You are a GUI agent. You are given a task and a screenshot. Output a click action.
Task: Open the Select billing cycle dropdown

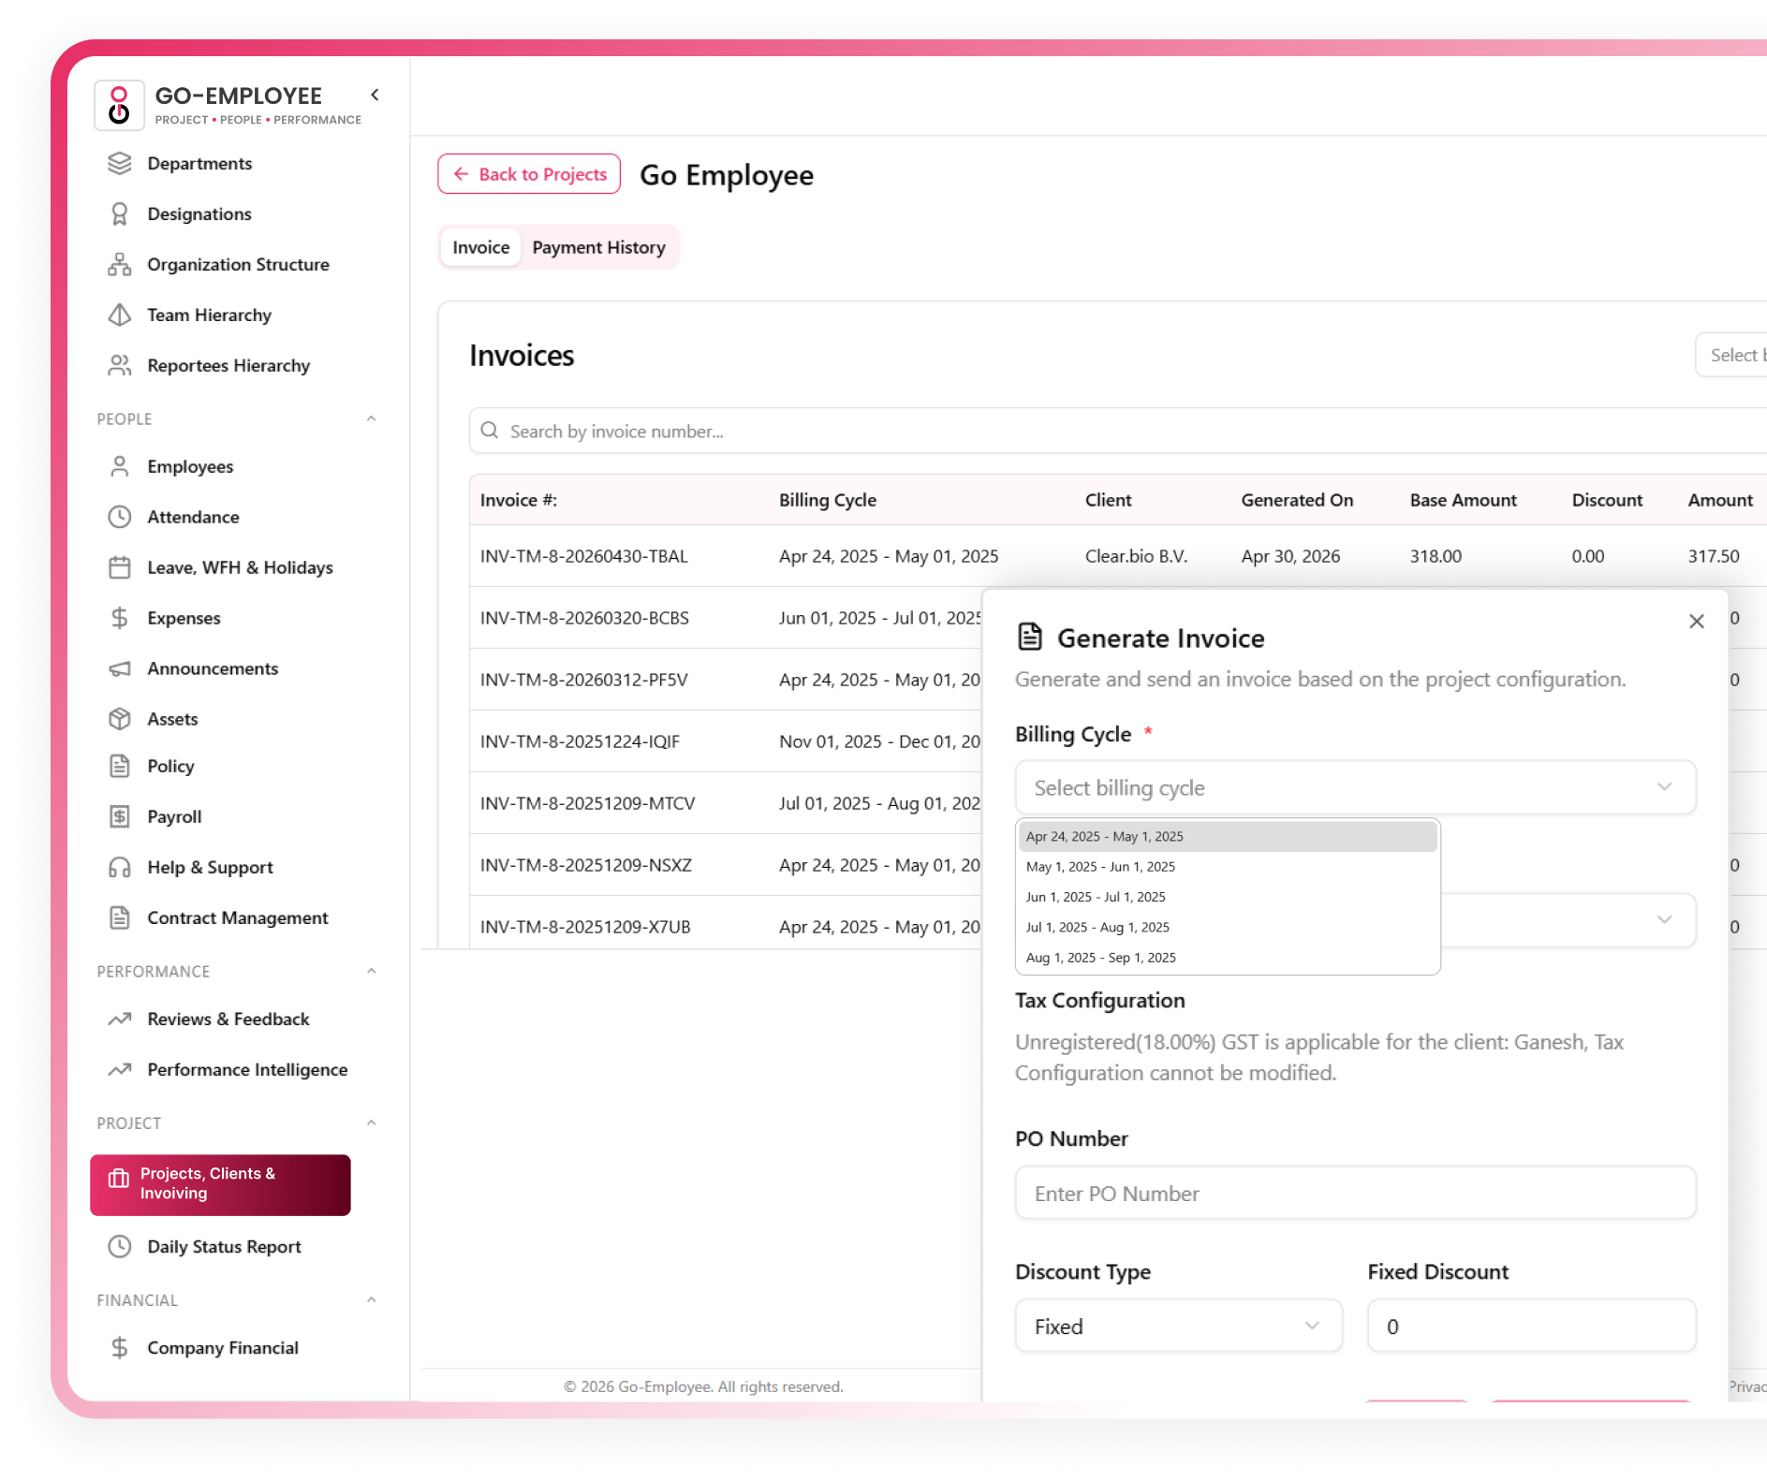(1355, 787)
